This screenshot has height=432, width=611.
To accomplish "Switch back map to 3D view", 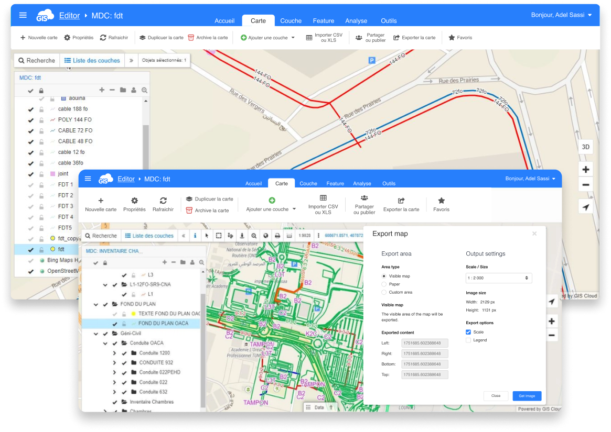I will click(586, 147).
